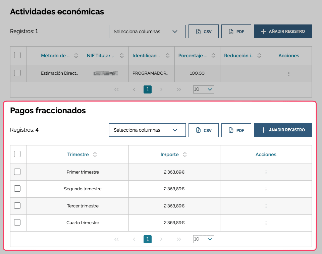
Task: Open the actions kebab menu for Estimación Directa row
Action: point(289,73)
